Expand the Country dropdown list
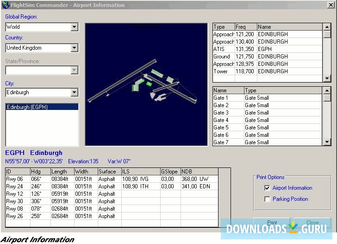This screenshot has height=244, width=337. [x=75, y=48]
